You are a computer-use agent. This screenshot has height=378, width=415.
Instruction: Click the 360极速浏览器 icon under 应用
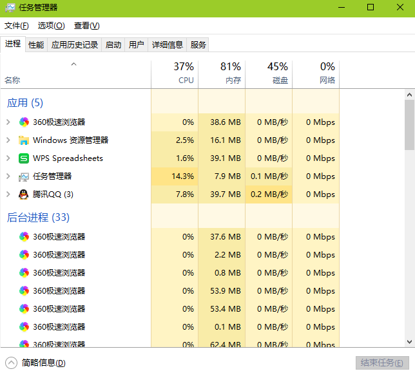[24, 122]
